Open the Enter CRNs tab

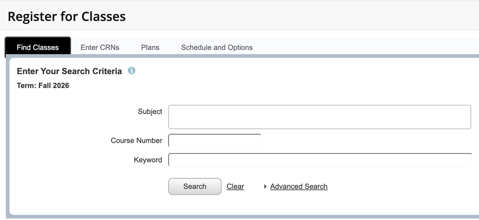tap(100, 47)
